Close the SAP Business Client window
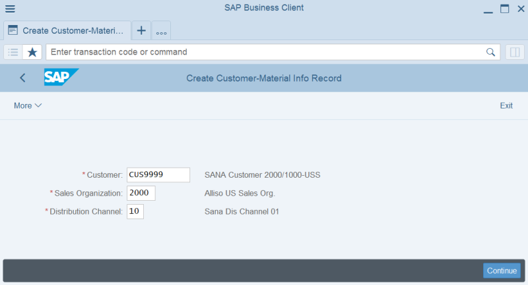528x285 pixels. click(521, 9)
